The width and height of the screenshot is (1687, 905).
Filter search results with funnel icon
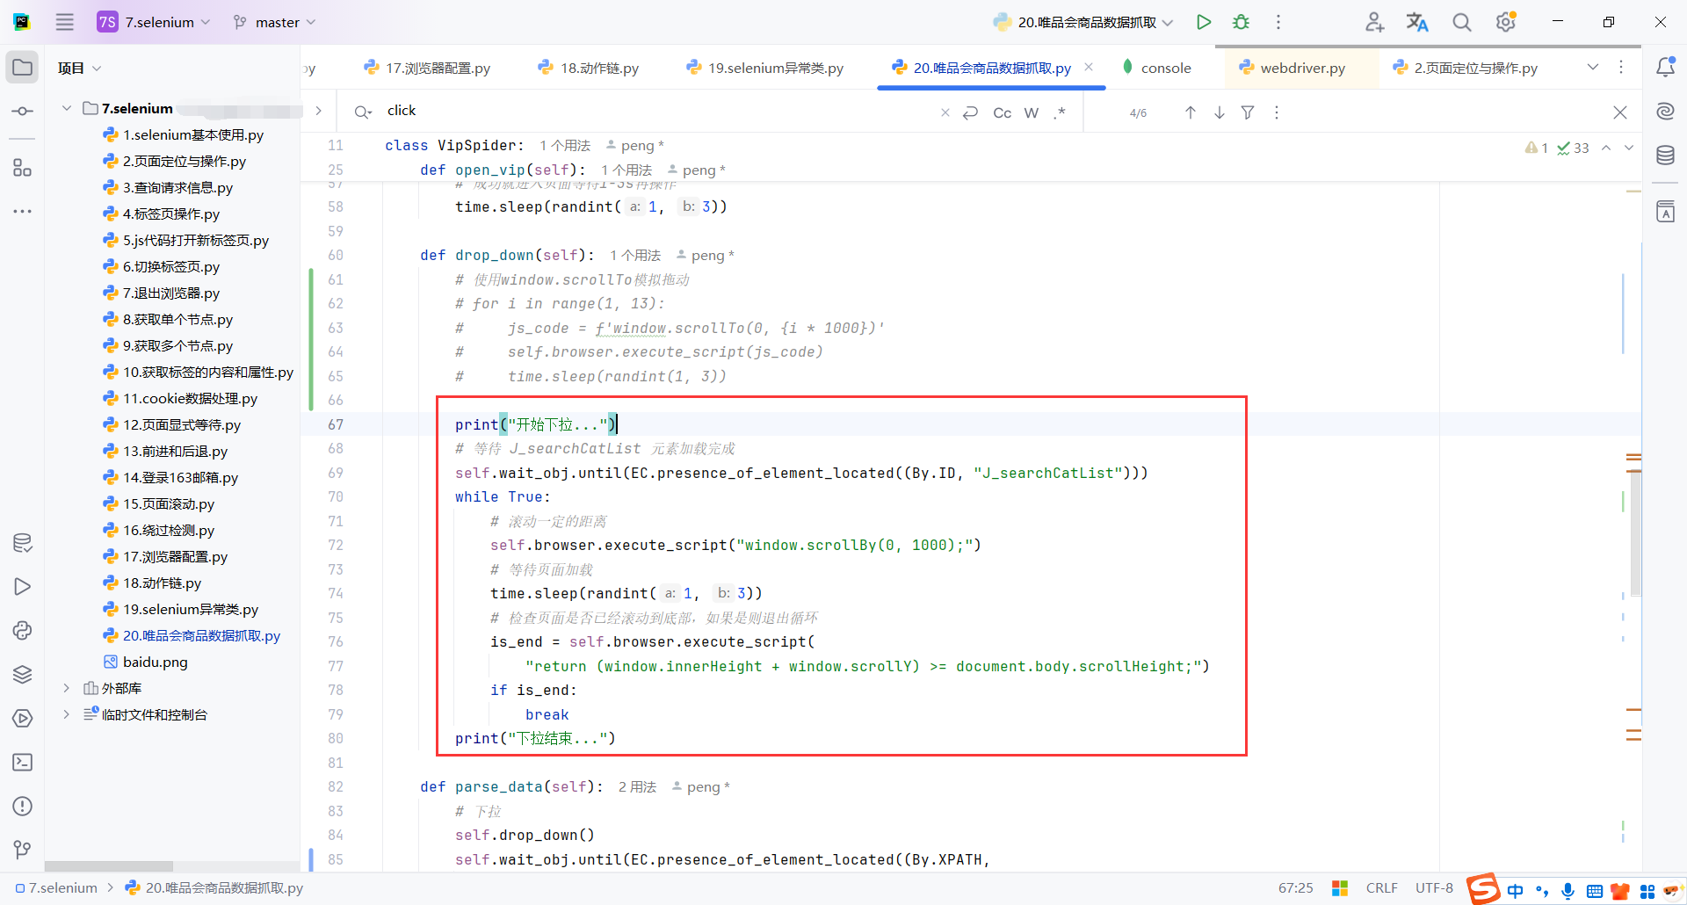[x=1248, y=112]
